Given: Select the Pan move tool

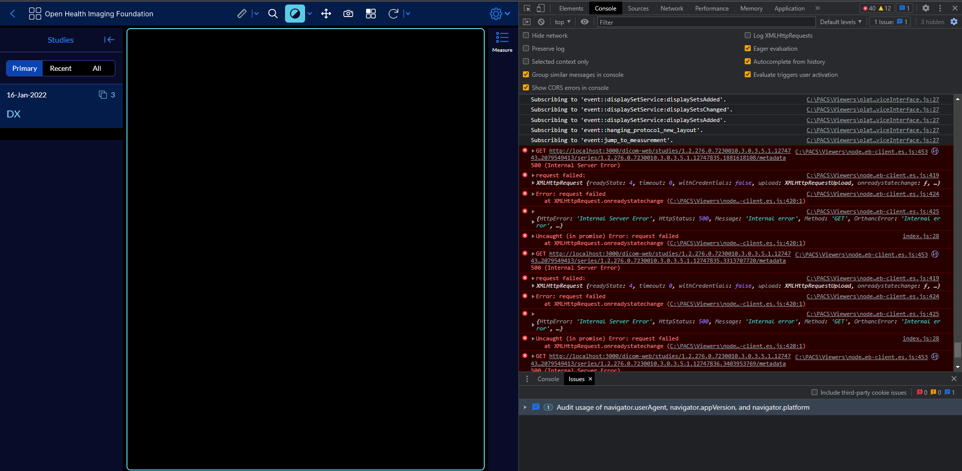Looking at the screenshot, I should coord(326,14).
